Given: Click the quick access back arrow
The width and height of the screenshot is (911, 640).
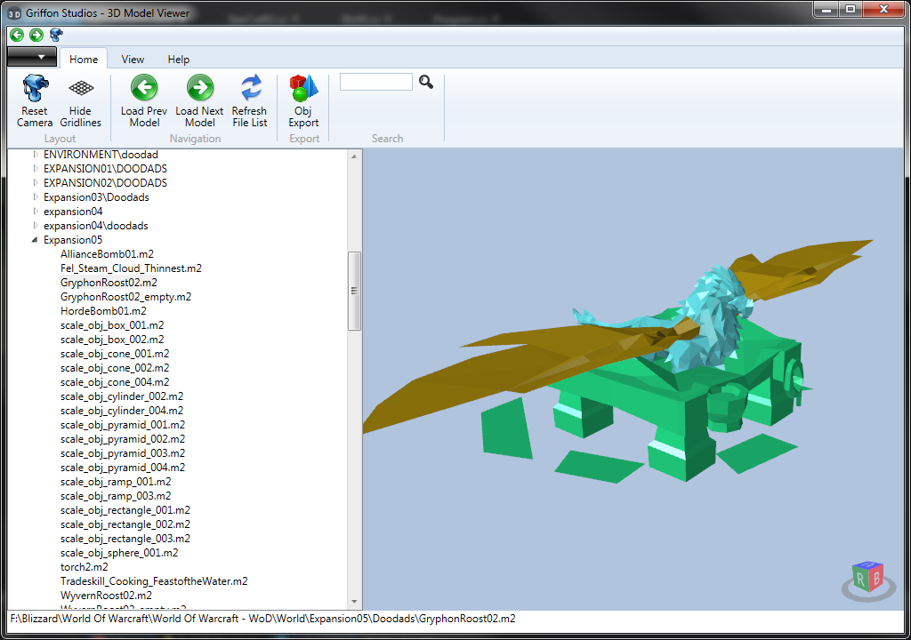Looking at the screenshot, I should tap(17, 35).
